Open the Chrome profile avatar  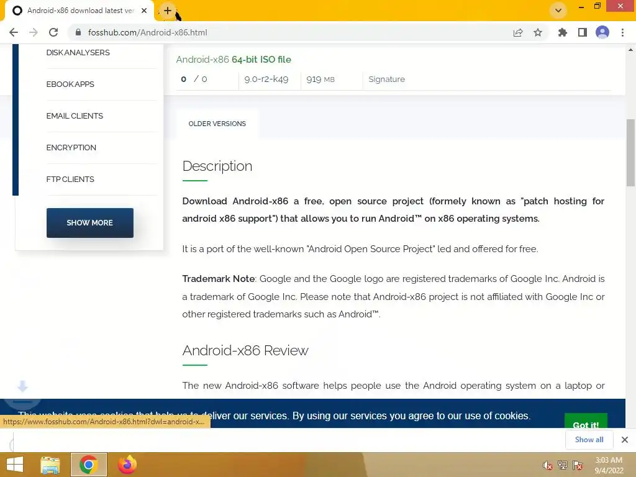(602, 32)
